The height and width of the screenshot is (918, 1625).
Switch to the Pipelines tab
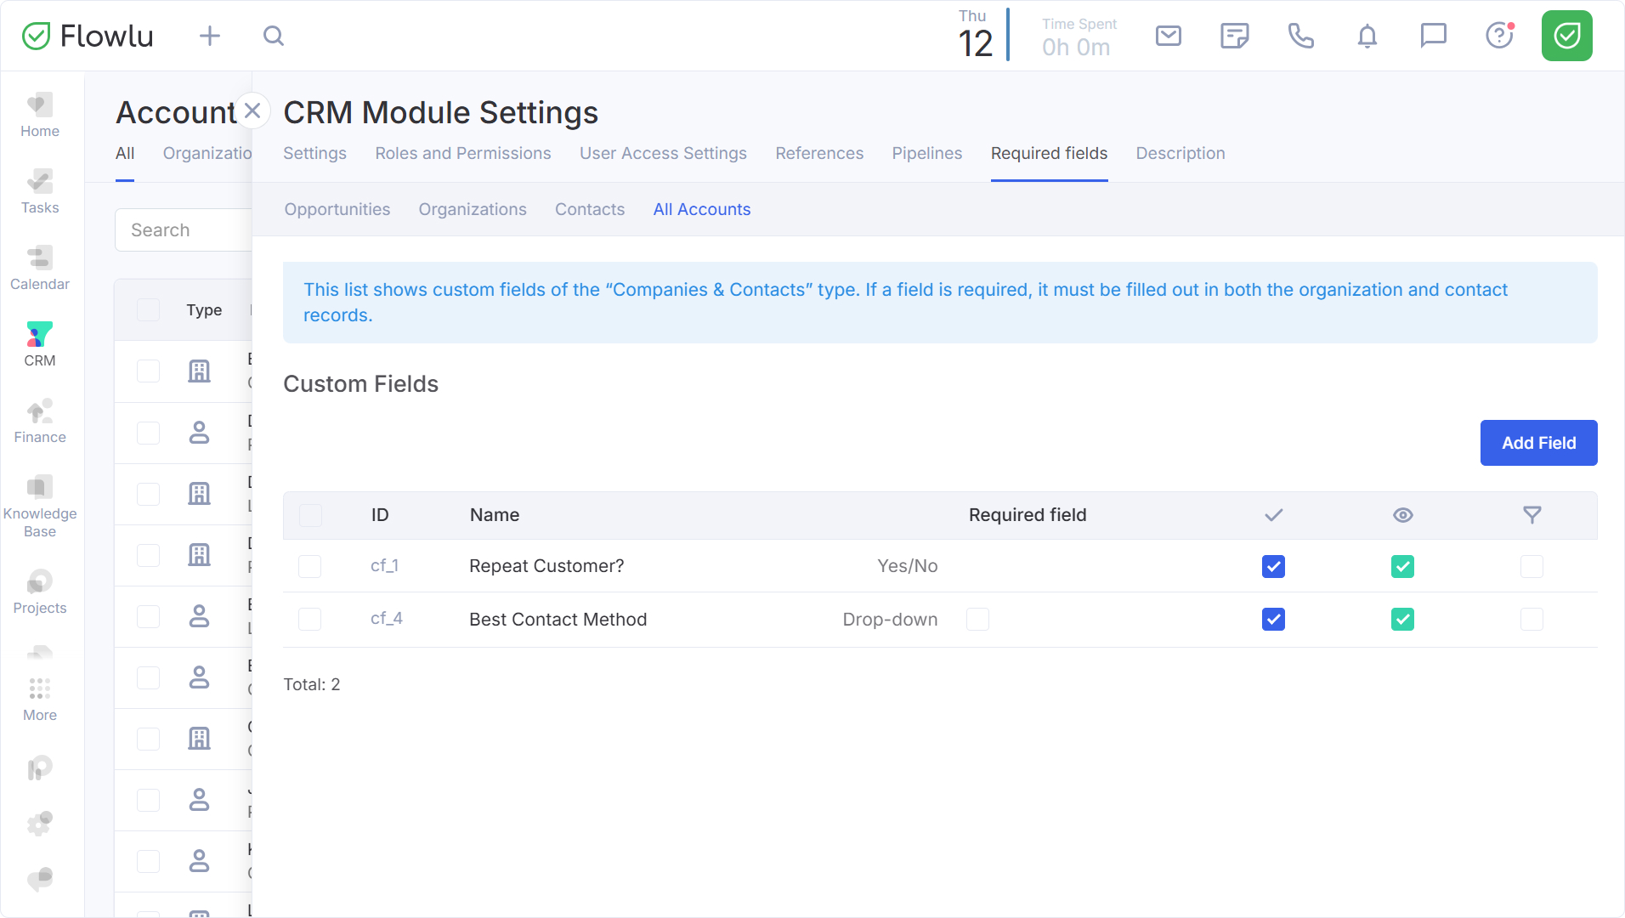point(926,153)
